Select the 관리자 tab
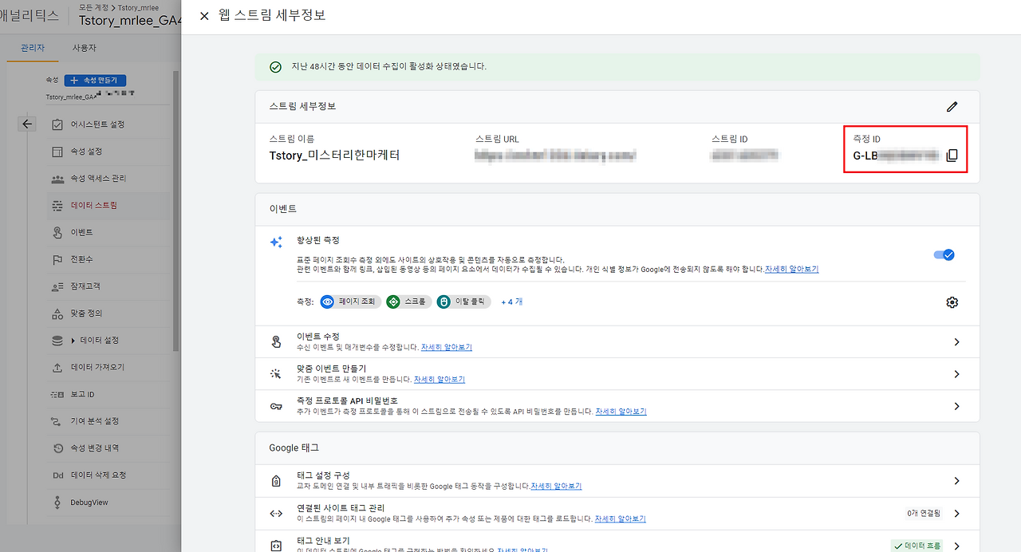 click(x=34, y=47)
